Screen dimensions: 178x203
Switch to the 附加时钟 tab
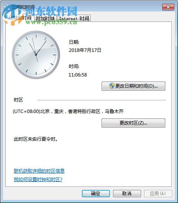[x=45, y=18]
